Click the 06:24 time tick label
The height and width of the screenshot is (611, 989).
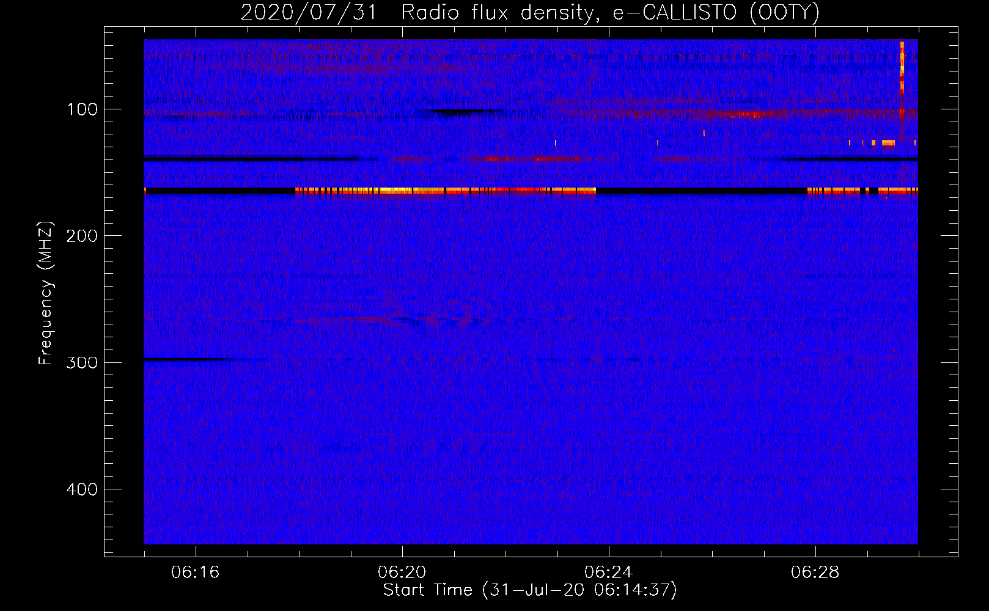click(x=609, y=573)
